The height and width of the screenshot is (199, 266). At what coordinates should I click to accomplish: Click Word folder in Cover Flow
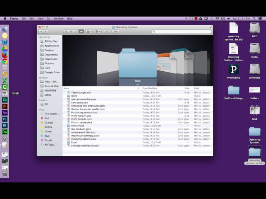pyautogui.click(x=138, y=63)
